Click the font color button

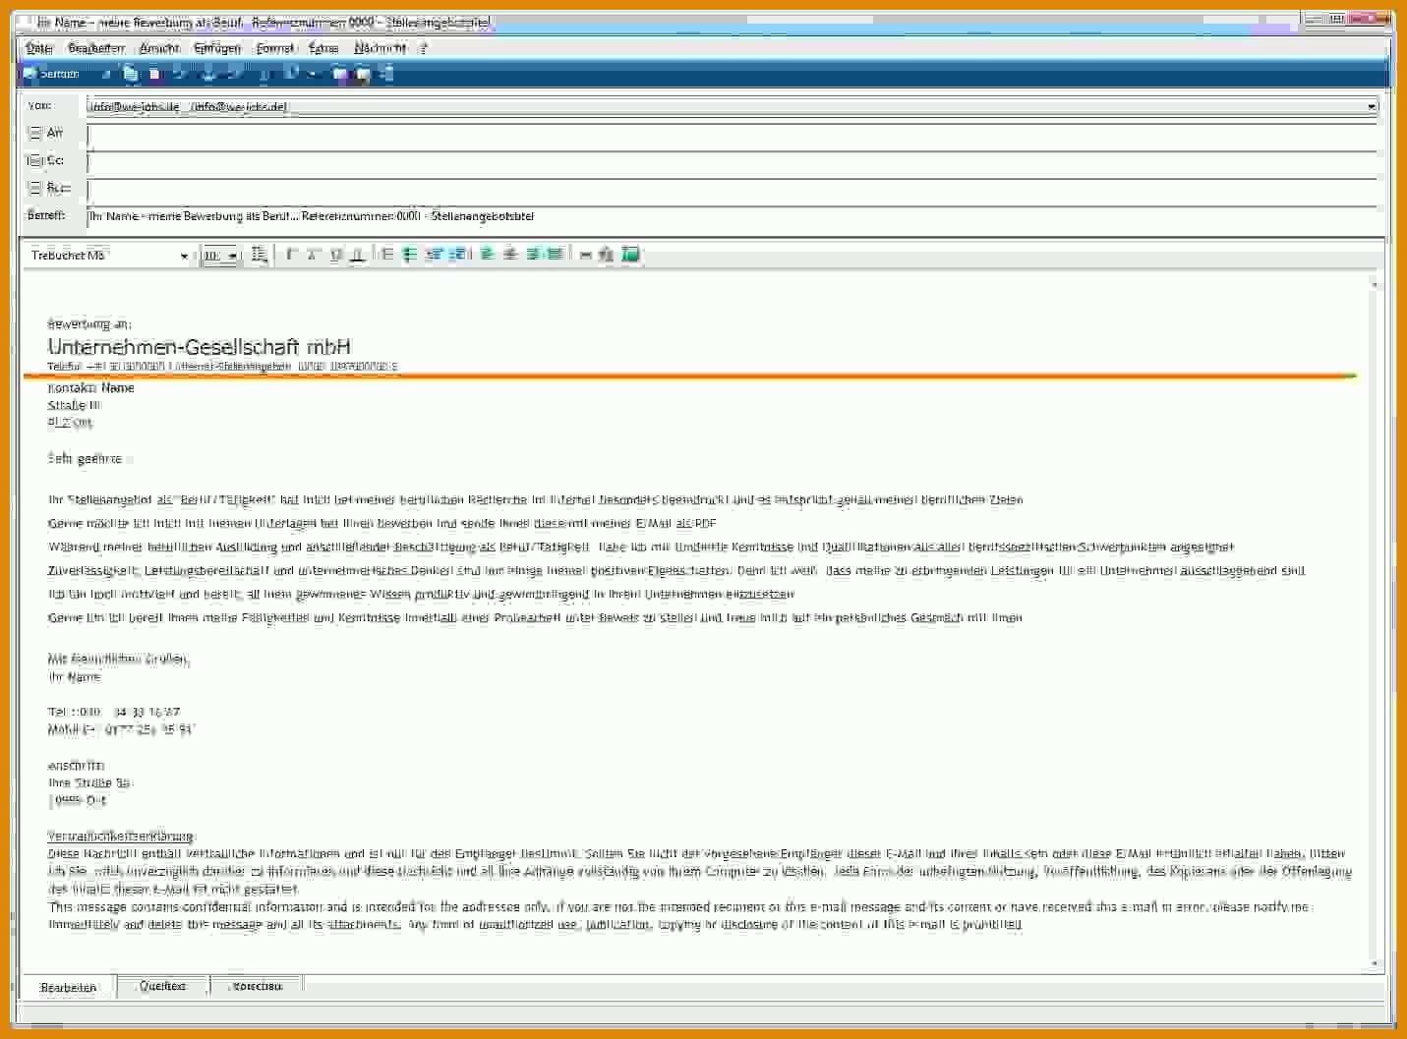click(x=358, y=255)
